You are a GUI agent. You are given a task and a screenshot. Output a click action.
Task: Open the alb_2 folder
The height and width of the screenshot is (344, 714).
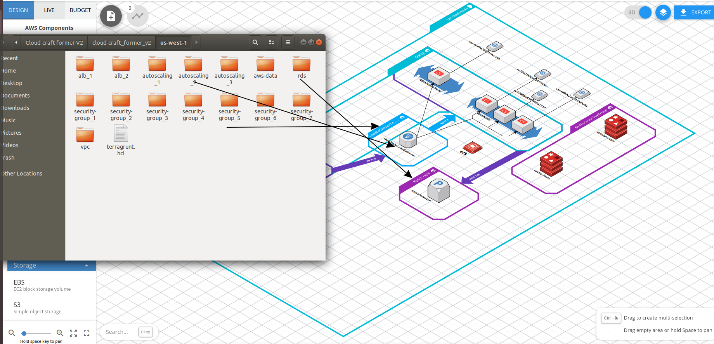coord(121,68)
